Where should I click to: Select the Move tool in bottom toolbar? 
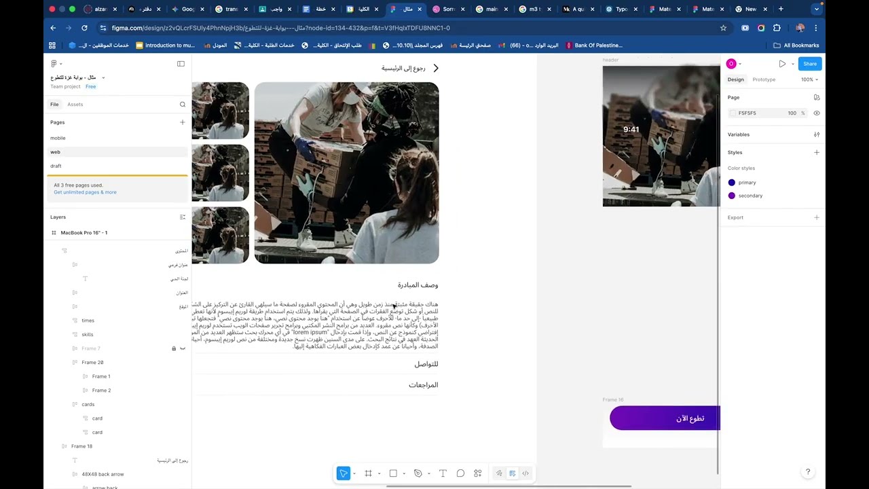(344, 473)
